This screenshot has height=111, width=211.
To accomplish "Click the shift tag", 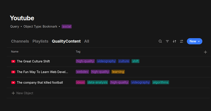I will tap(135, 61).
